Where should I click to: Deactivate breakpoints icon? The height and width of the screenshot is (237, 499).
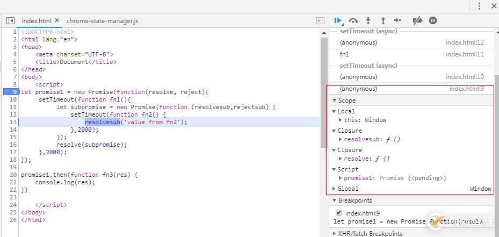[x=417, y=21]
